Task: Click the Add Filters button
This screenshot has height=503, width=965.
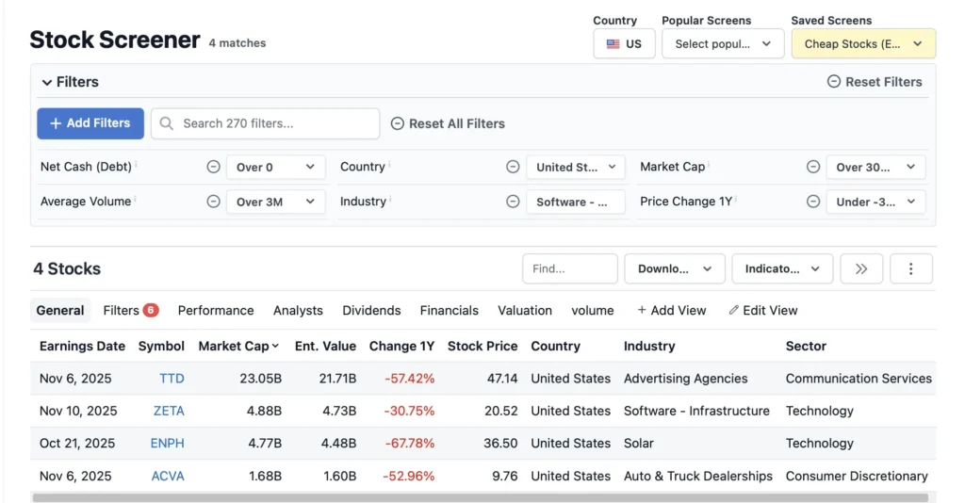Action: tap(90, 123)
